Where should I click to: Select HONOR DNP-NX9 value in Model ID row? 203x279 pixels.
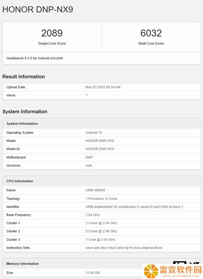coord(100,149)
